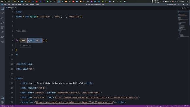Open the Accounts icon in activity bar
The image size is (190, 107).
click(2, 98)
